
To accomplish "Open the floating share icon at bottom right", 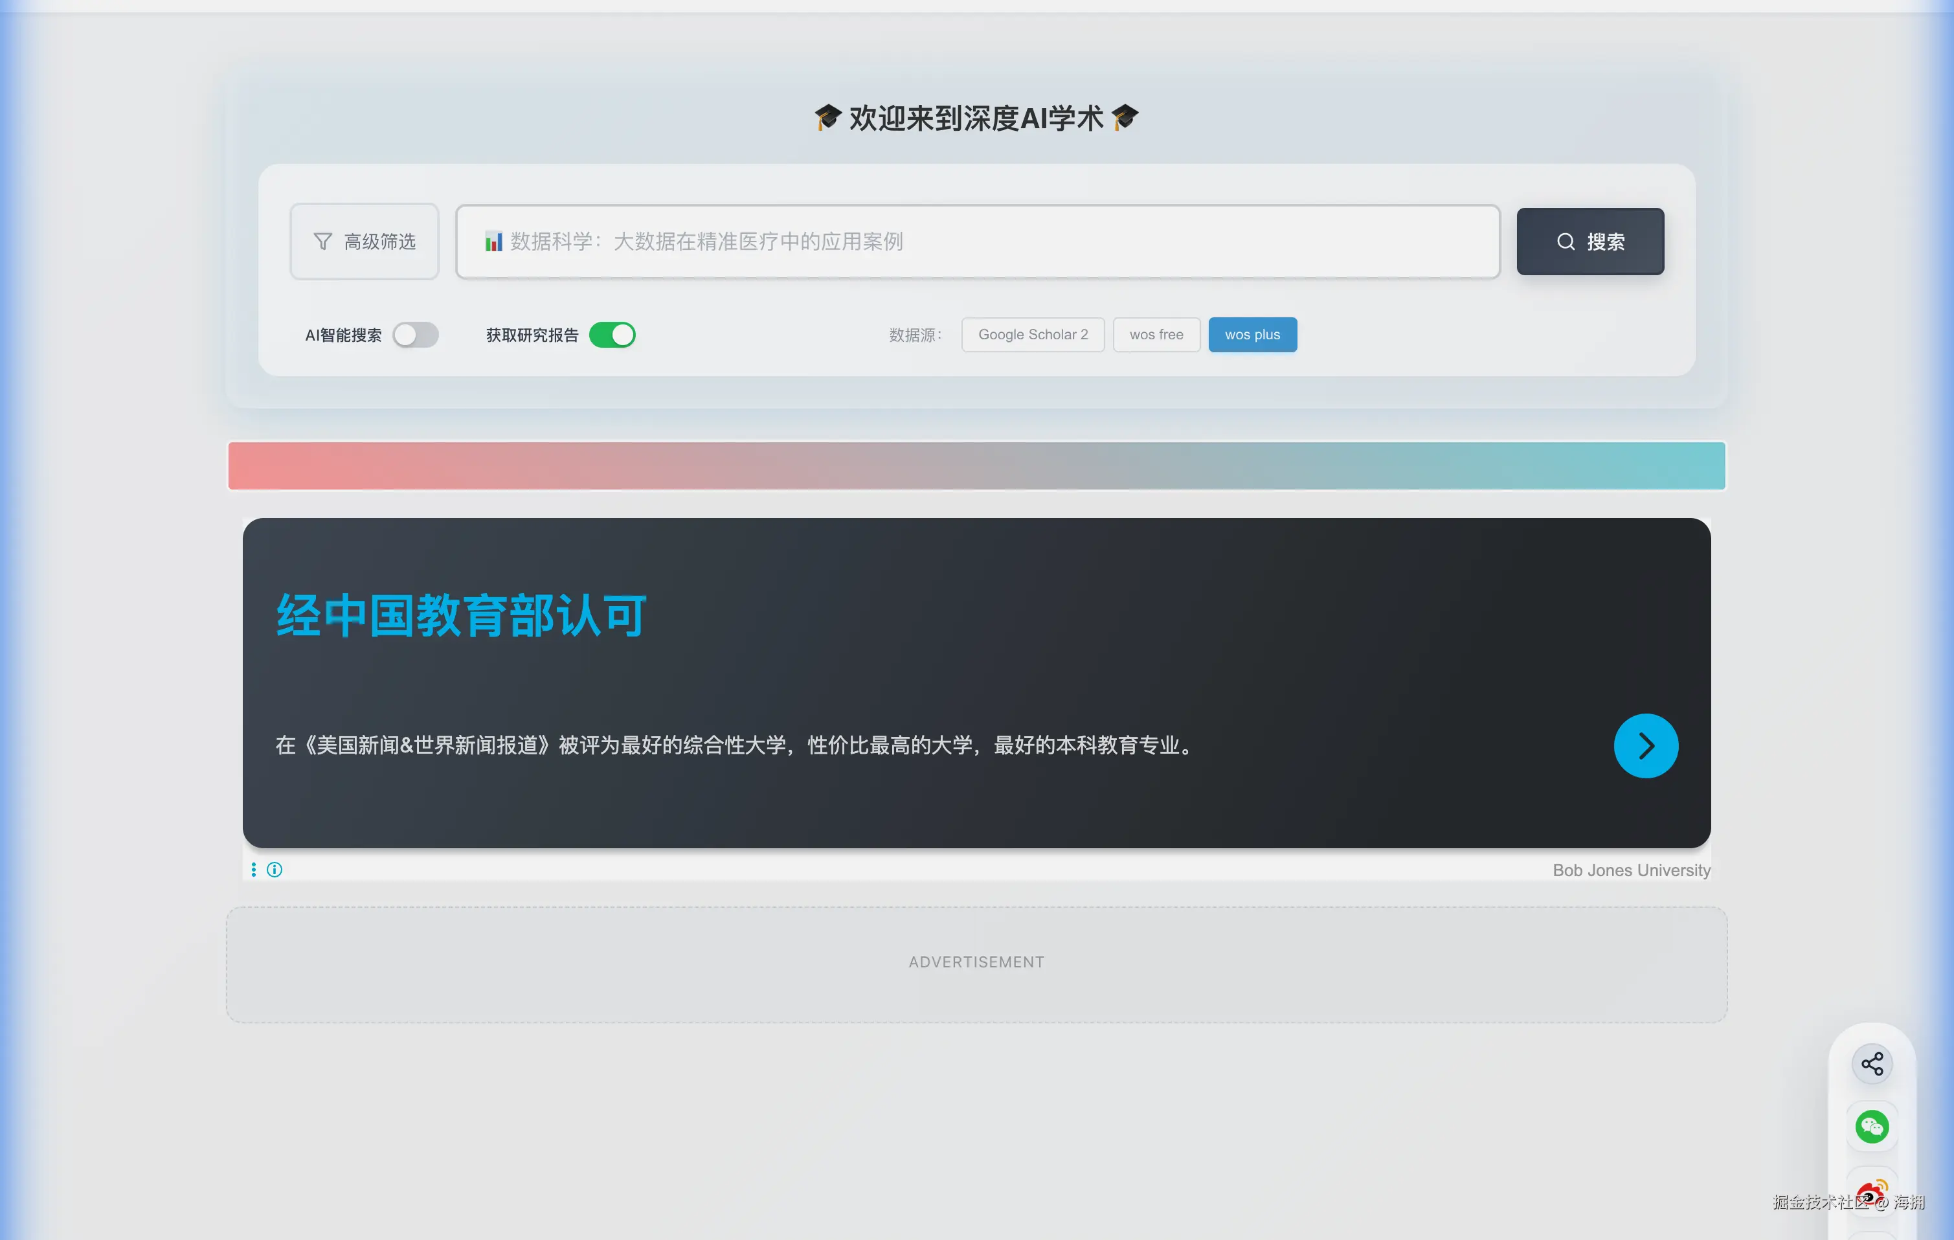I will (x=1872, y=1063).
